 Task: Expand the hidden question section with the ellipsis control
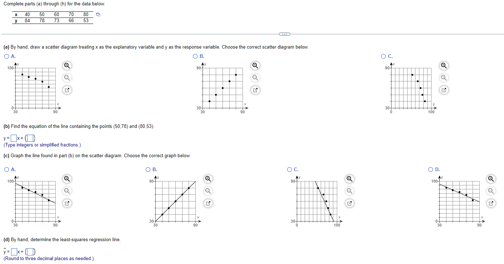[x=285, y=34]
